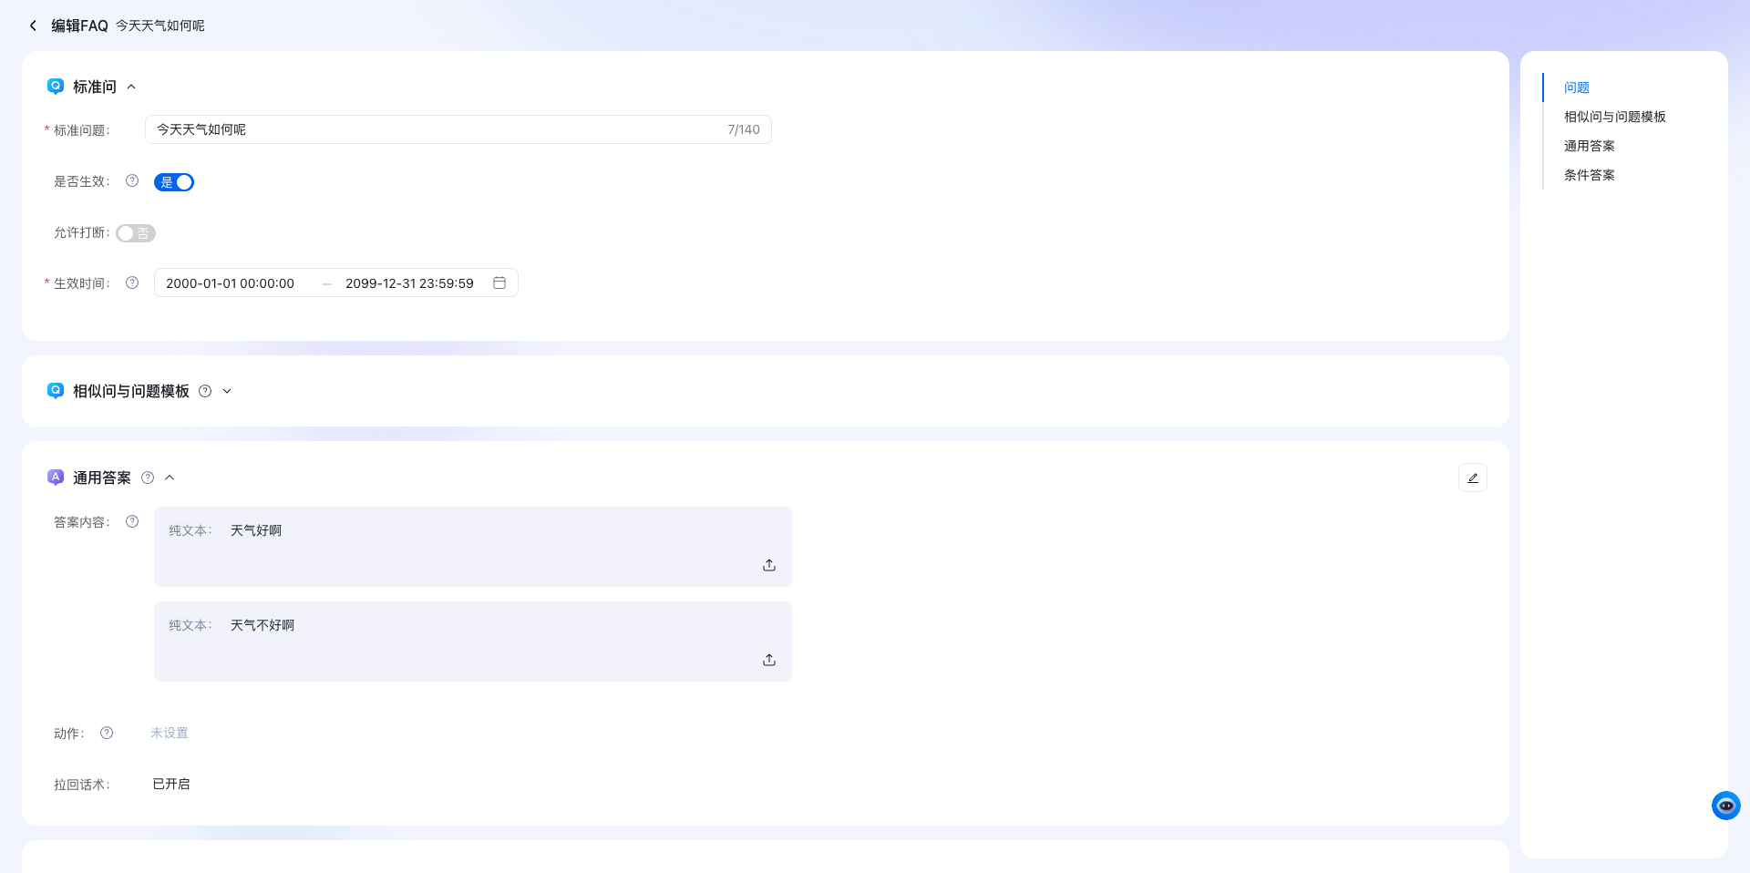Click help icon beside 相似问与问题模板 title
The width and height of the screenshot is (1750, 873).
(205, 391)
